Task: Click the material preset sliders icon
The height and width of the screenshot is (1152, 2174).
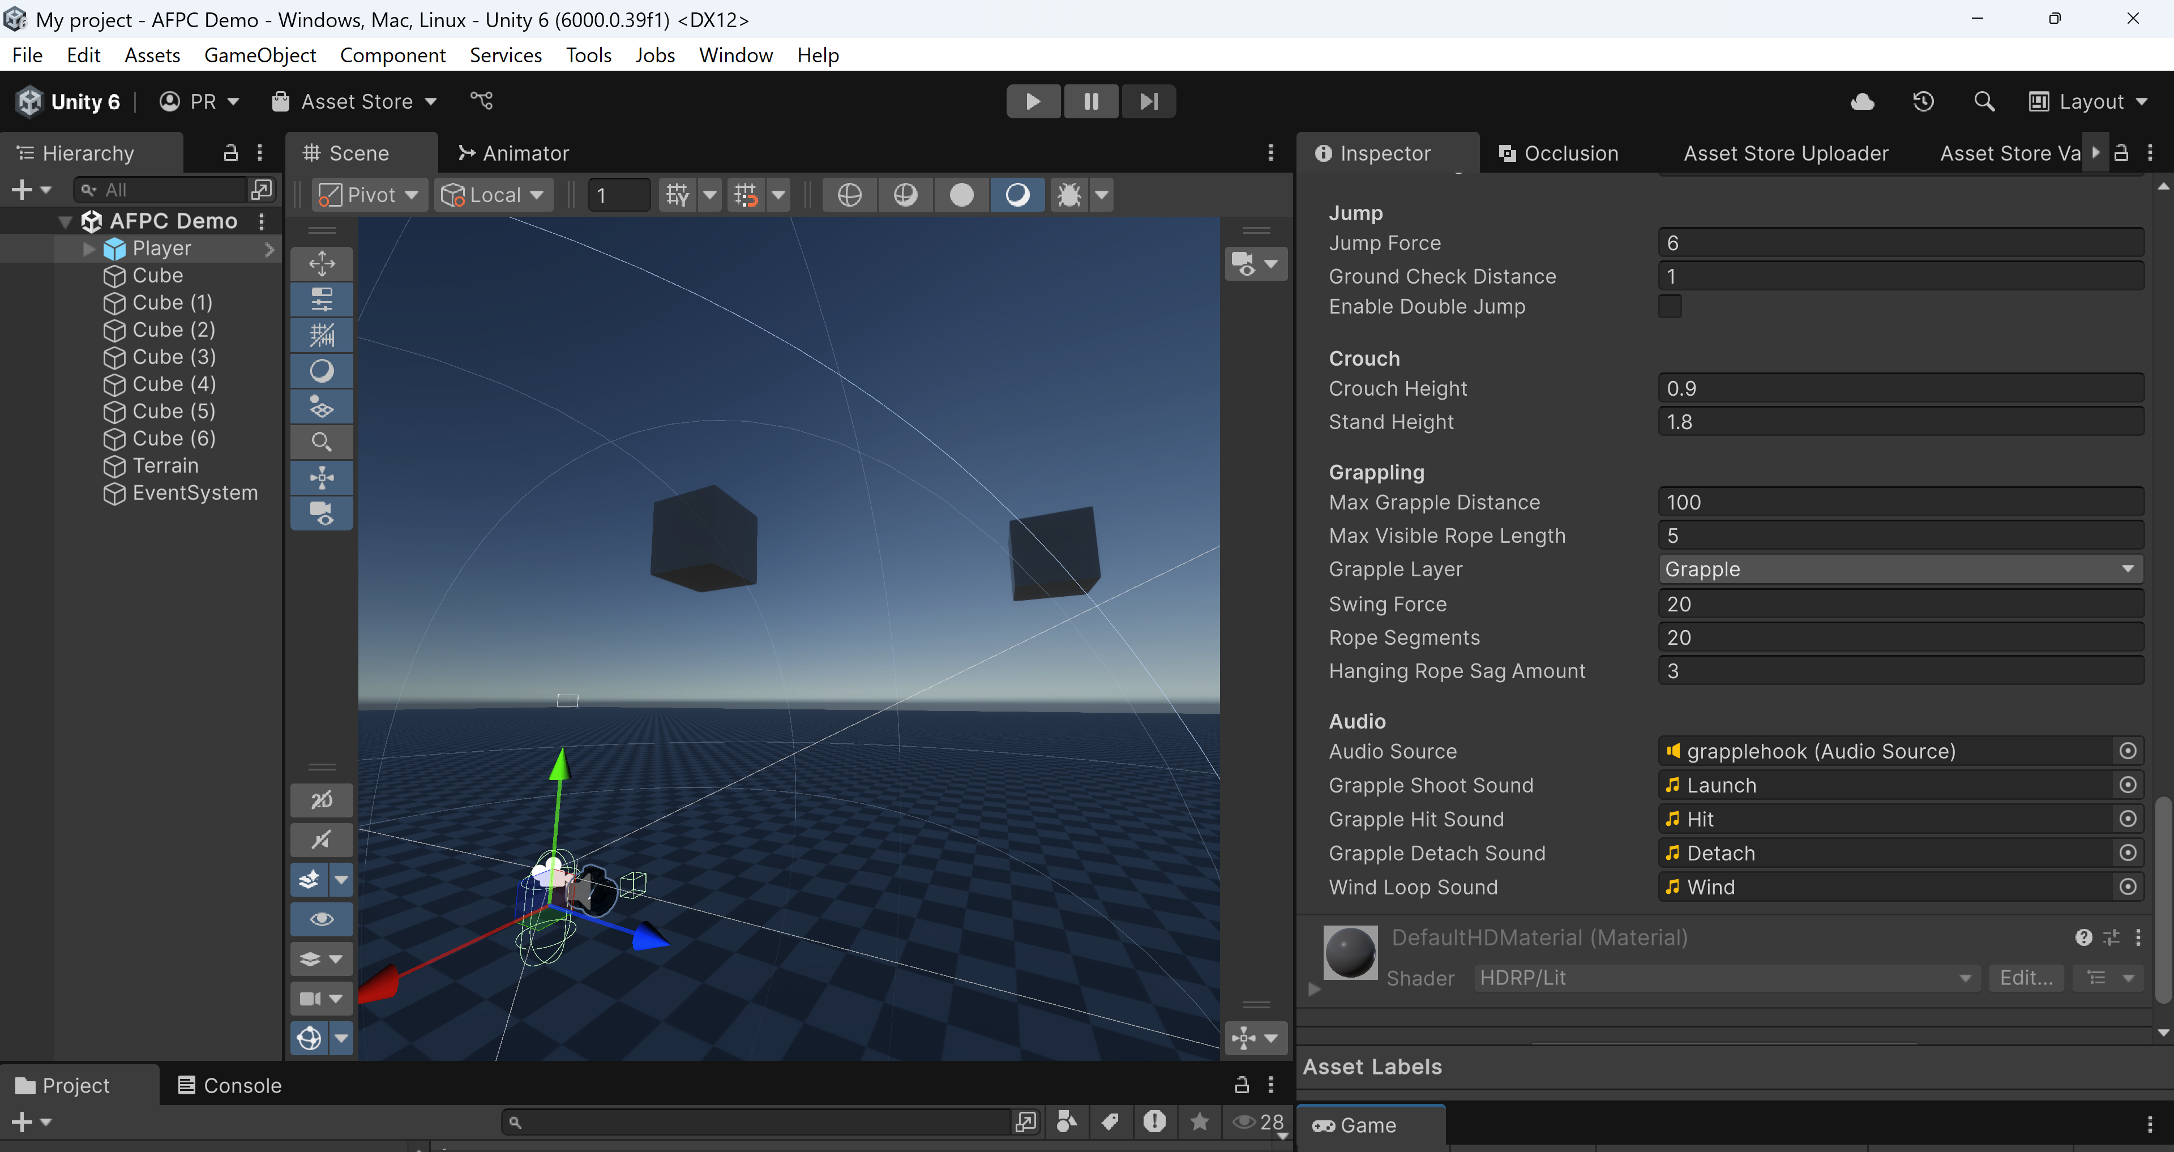Action: tap(2112, 937)
